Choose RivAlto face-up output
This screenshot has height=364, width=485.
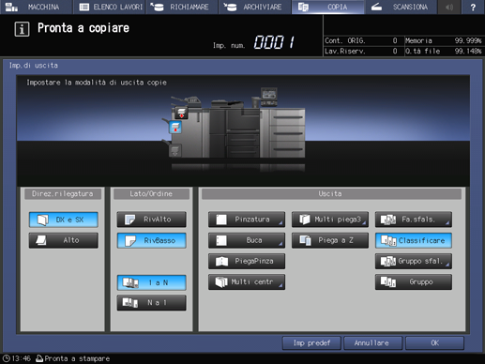[152, 220]
